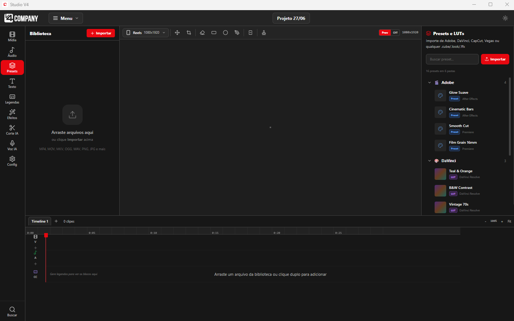Open the Reels 1080x1920 format dropdown

pos(146,33)
